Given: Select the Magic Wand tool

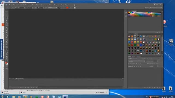Looking at the screenshot, I should click(x=7, y=20).
